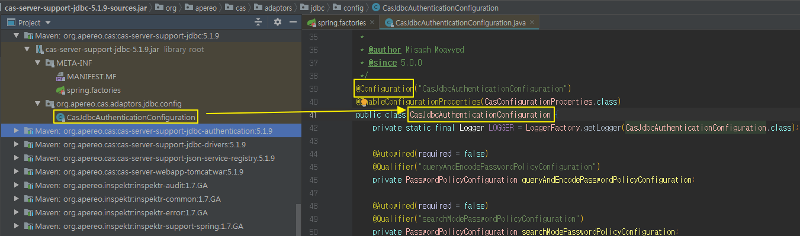This screenshot has height=236, width=800.
Task: Click the scroll-from-source (collapse) icon in Project panel
Action: point(258,22)
